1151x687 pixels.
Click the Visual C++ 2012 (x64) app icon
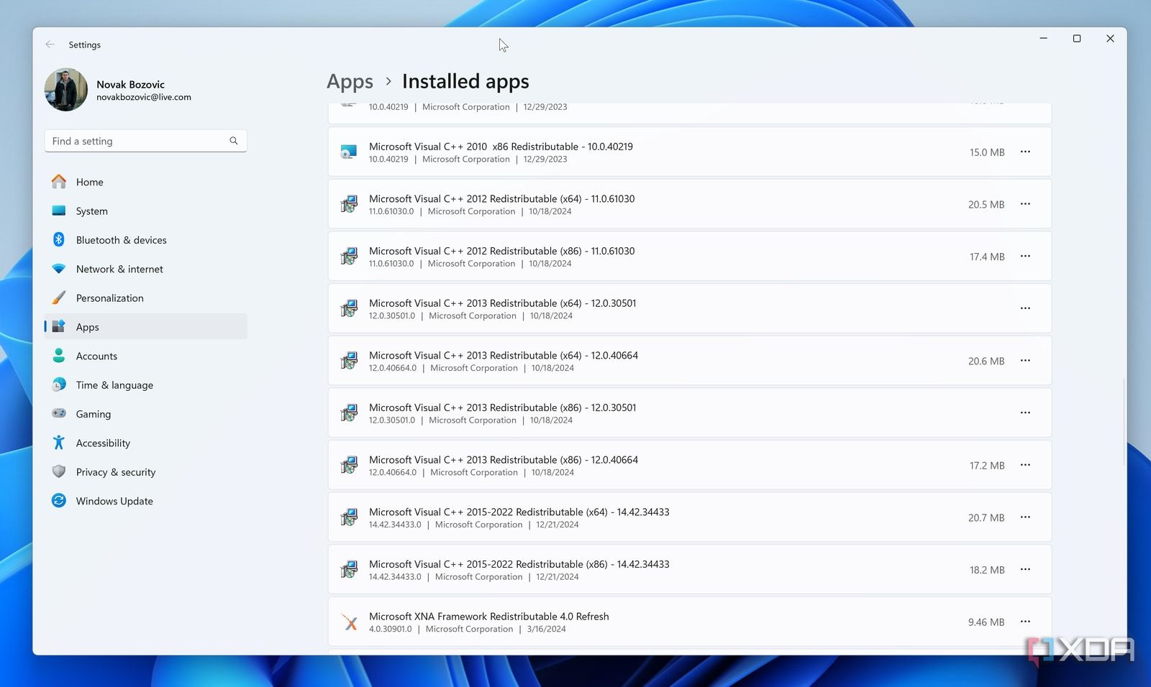click(x=349, y=204)
